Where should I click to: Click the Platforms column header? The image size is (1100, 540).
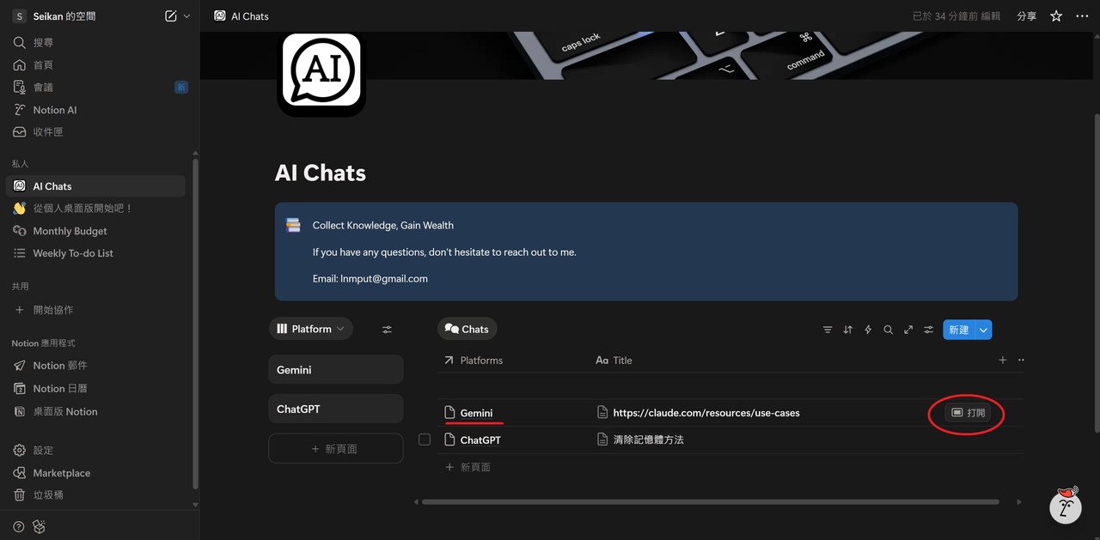pyautogui.click(x=473, y=361)
